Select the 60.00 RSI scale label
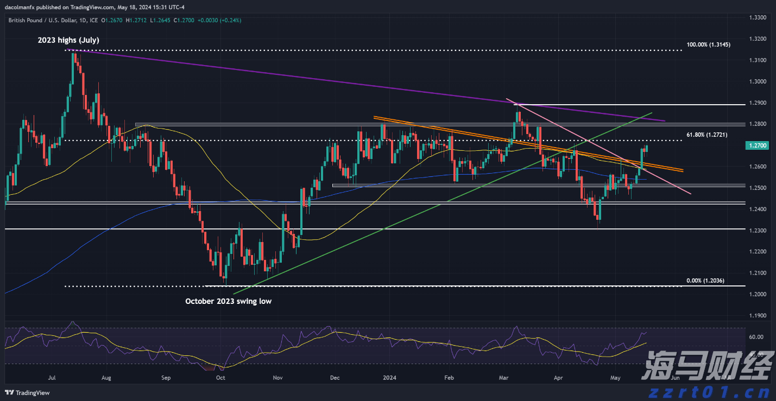 (755, 337)
